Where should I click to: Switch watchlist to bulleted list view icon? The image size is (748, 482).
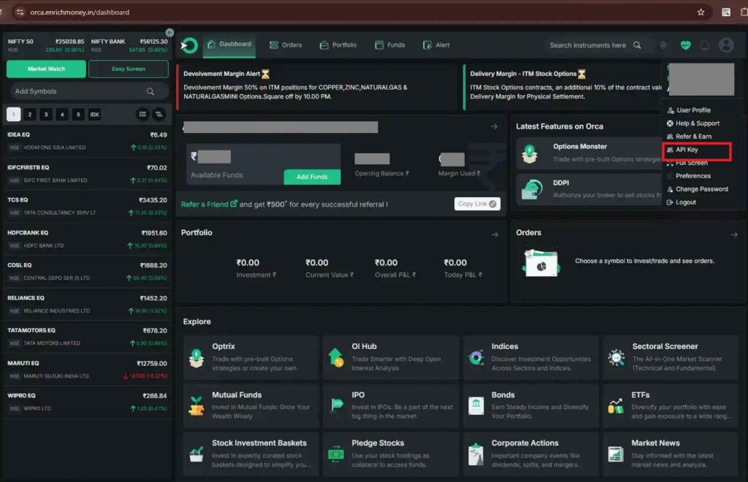pos(142,114)
